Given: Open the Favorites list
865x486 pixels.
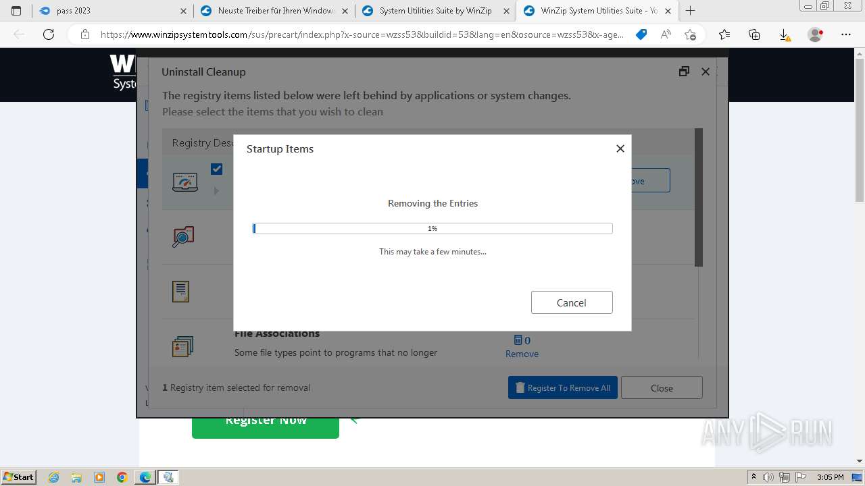Looking at the screenshot, I should coord(724,34).
